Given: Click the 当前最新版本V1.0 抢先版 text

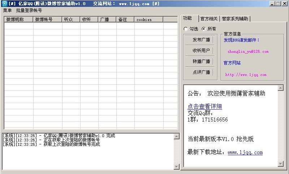Looking at the screenshot, I should (x=220, y=139).
